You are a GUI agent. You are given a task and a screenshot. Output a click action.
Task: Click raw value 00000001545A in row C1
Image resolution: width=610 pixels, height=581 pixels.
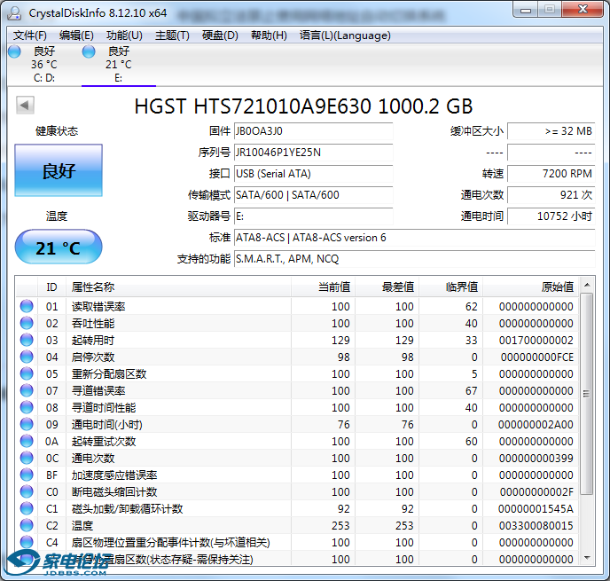(536, 509)
